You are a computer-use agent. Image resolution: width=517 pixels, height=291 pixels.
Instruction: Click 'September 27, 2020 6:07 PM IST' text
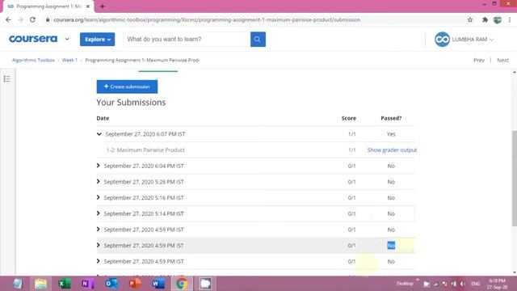pos(145,134)
